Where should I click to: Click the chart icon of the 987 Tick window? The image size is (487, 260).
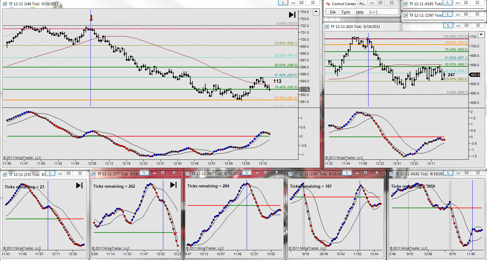point(188,174)
